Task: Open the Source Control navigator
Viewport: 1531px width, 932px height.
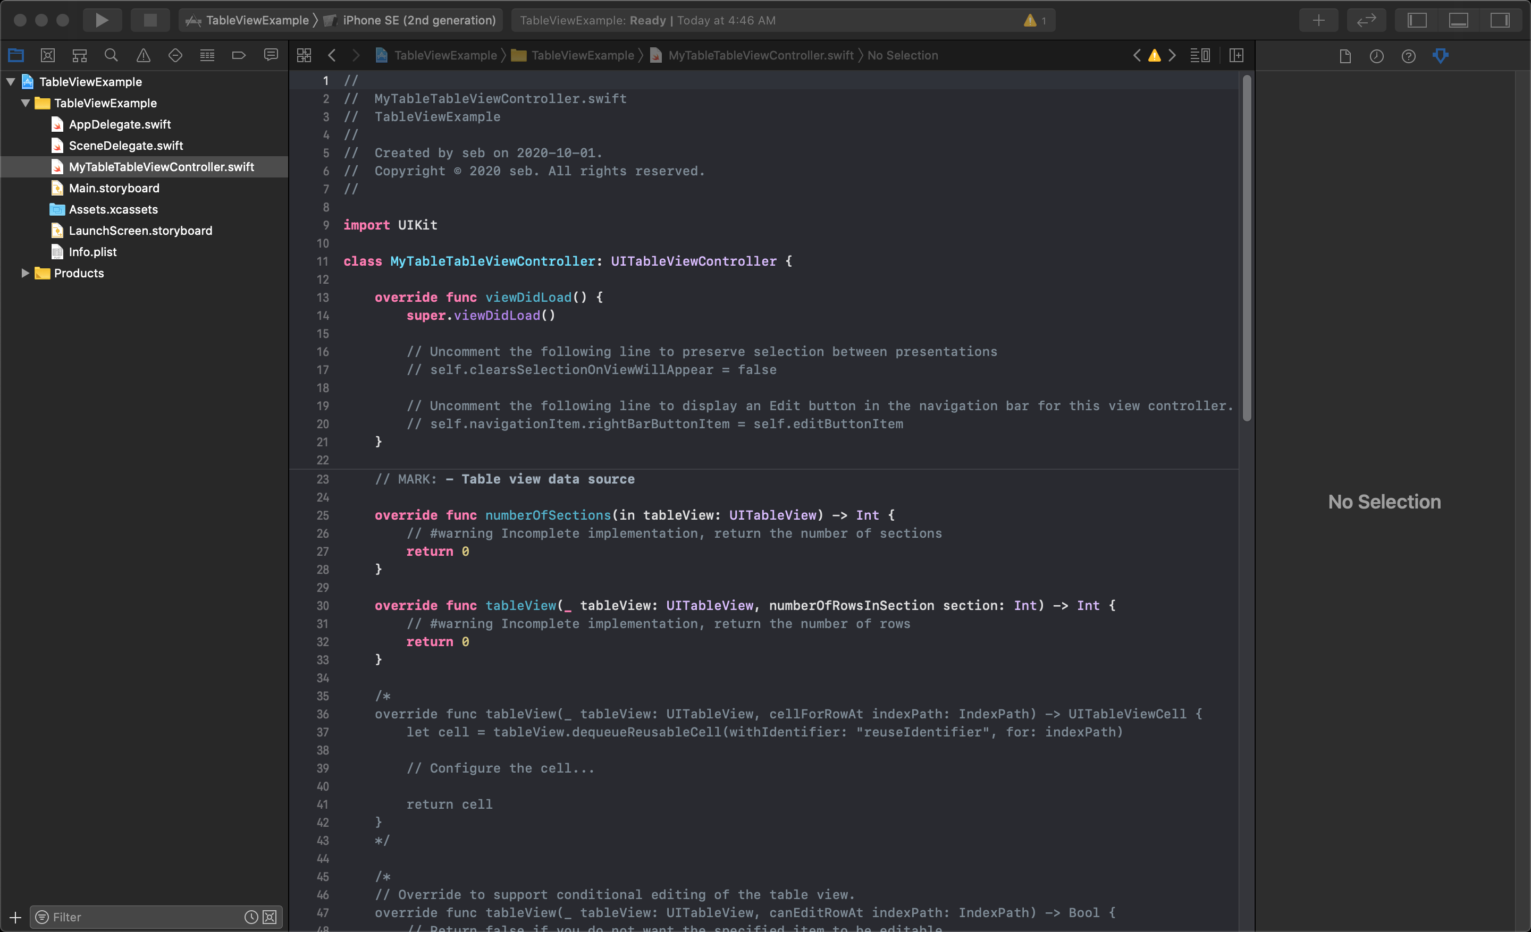Action: coord(48,55)
